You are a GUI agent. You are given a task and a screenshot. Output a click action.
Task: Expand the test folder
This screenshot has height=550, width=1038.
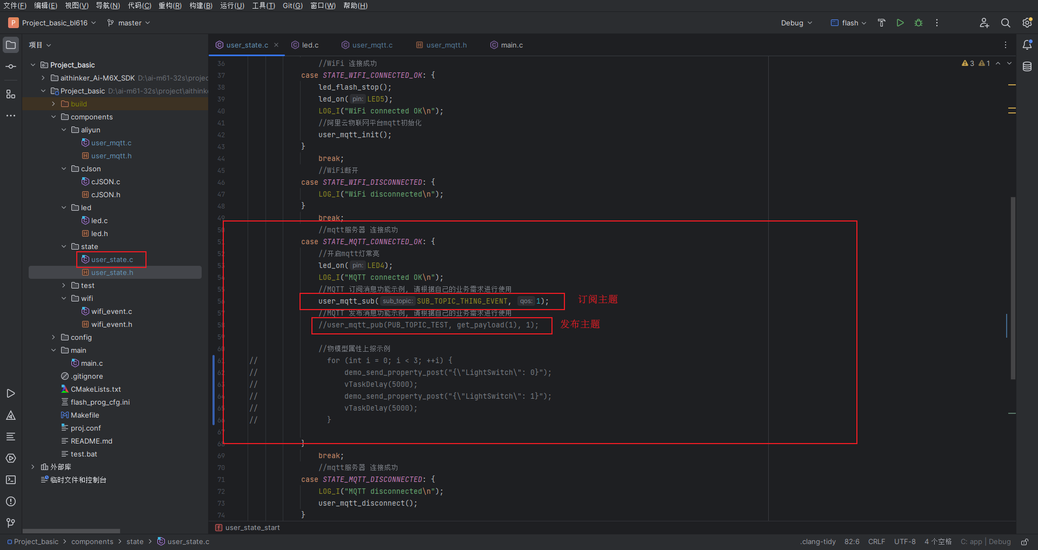click(x=64, y=285)
